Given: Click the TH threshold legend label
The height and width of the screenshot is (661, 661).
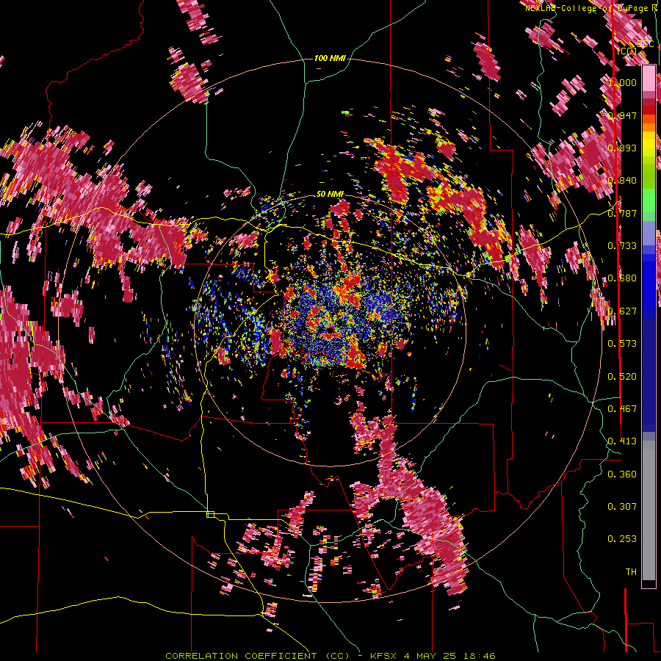Looking at the screenshot, I should [x=631, y=572].
